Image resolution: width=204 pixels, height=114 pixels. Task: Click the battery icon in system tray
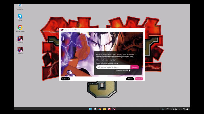176,109
